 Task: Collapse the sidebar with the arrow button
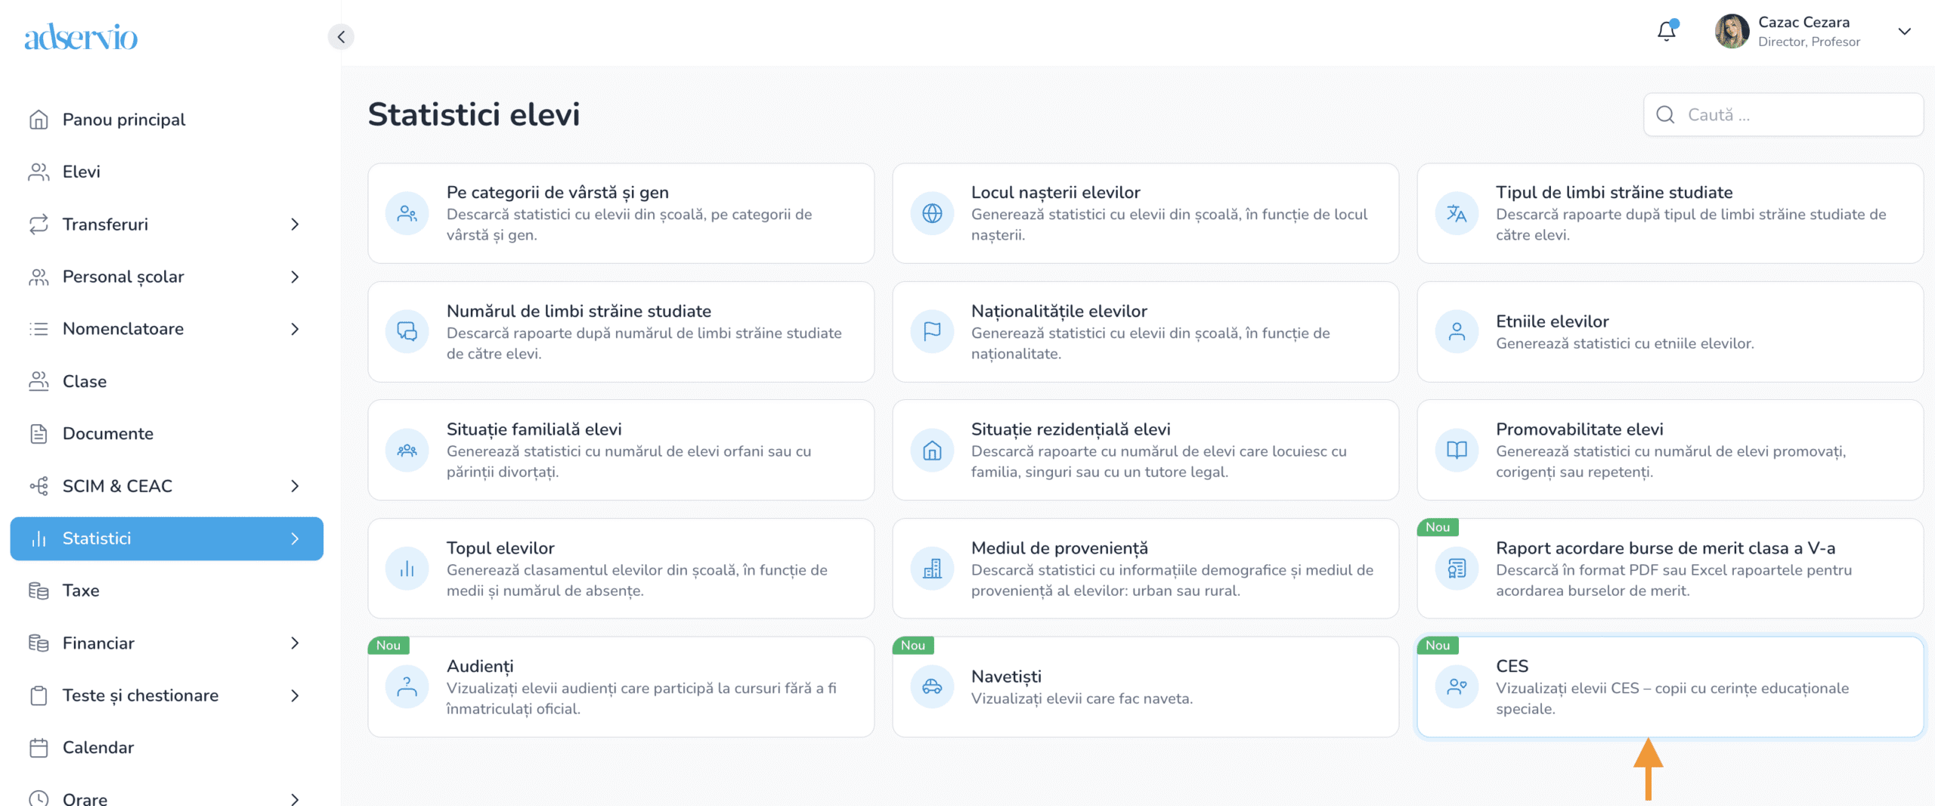[x=341, y=36]
